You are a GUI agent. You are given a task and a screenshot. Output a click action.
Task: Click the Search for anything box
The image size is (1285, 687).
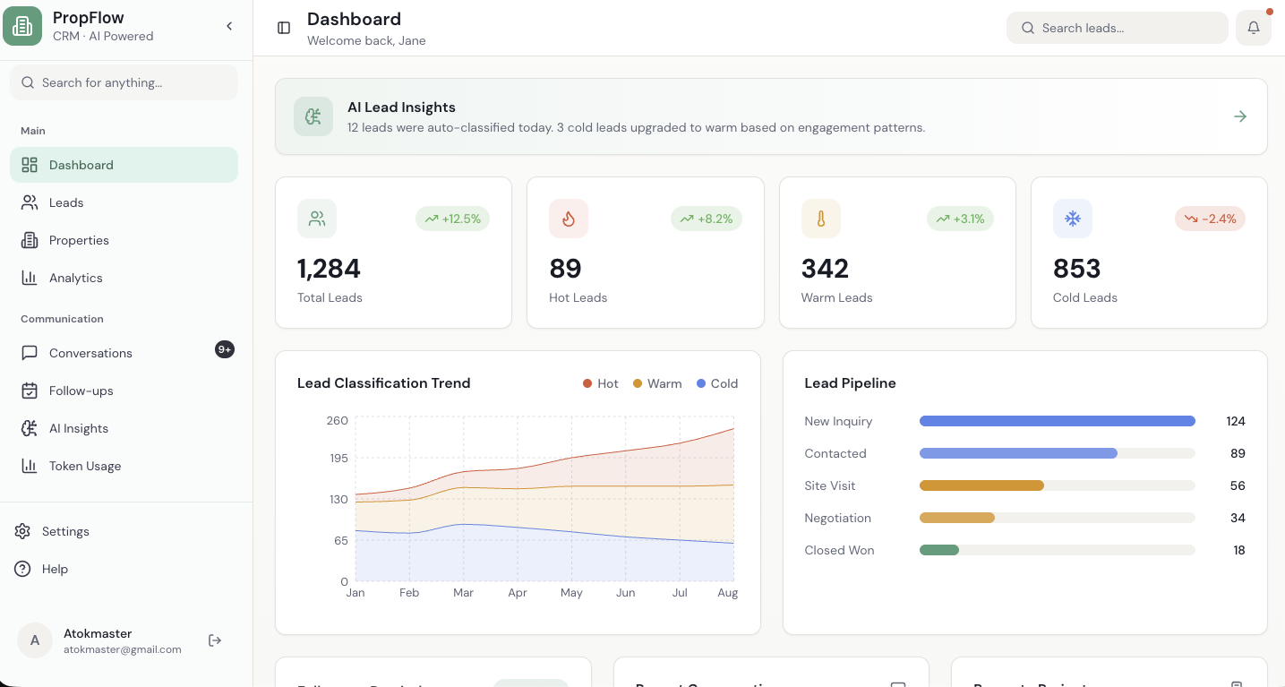[x=124, y=82]
